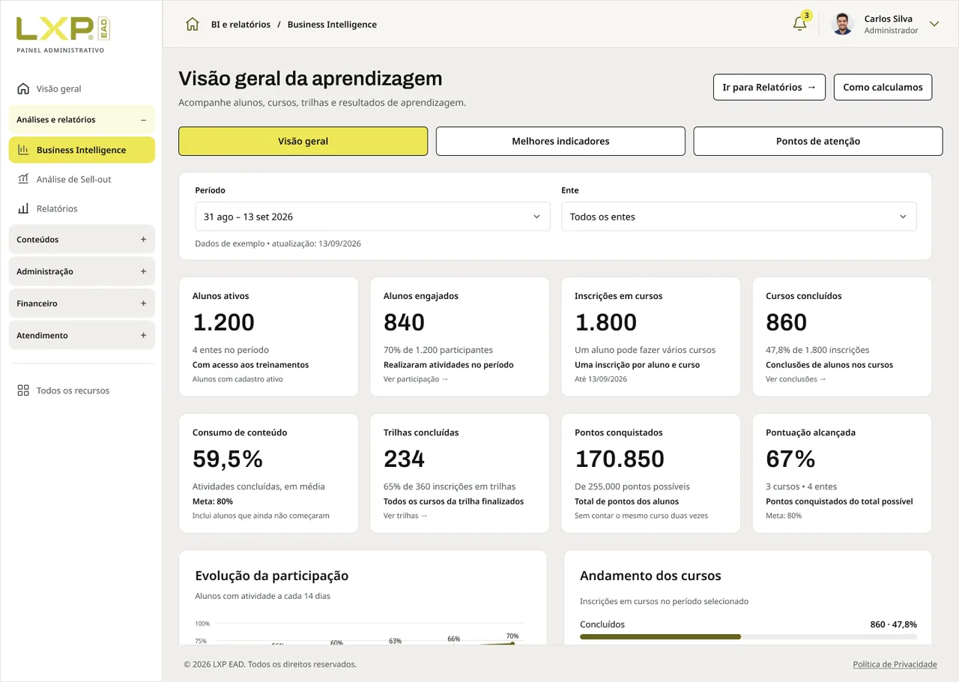Click the Pontuação alcançada value 67%
The image size is (959, 682).
[x=790, y=459]
